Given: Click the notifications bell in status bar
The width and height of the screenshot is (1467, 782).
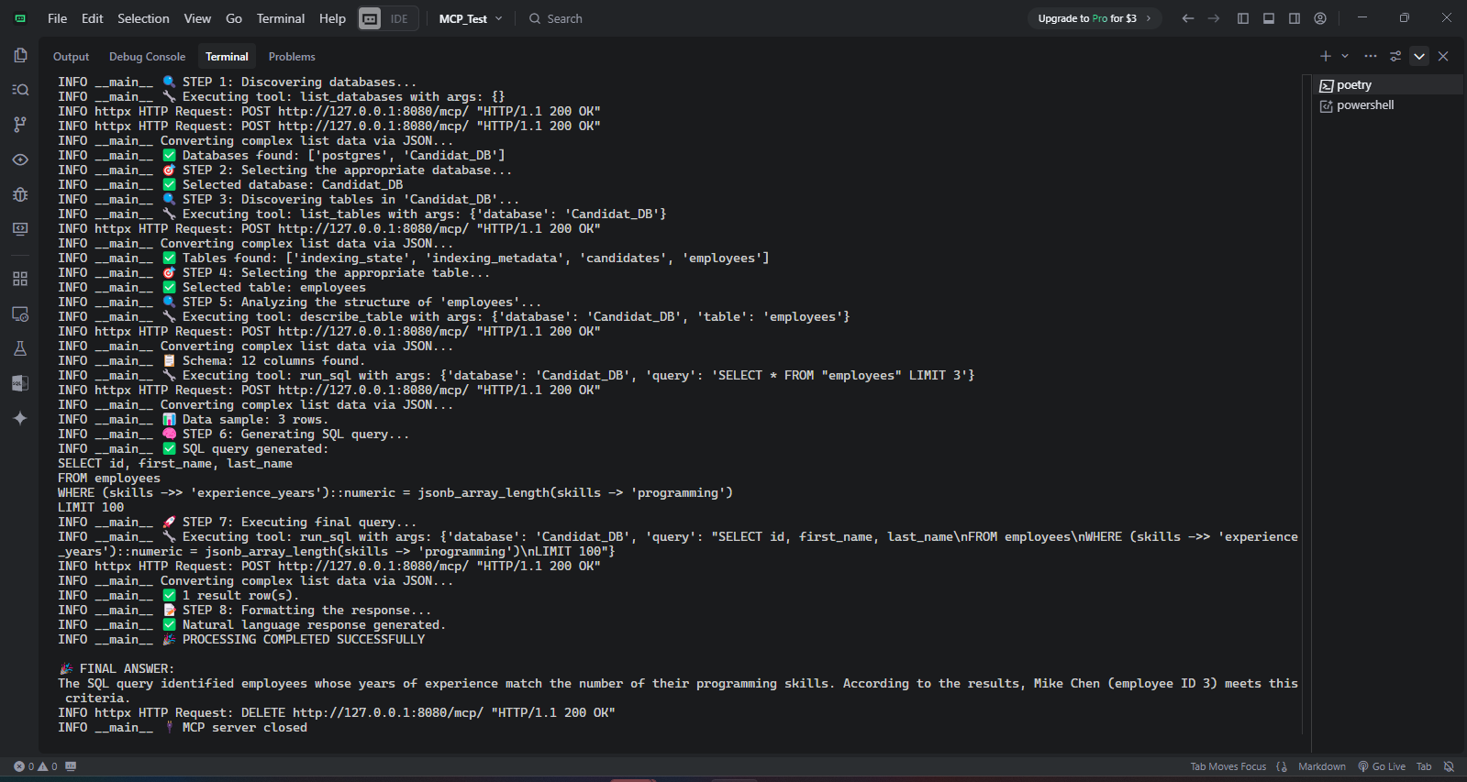Looking at the screenshot, I should click(1449, 766).
